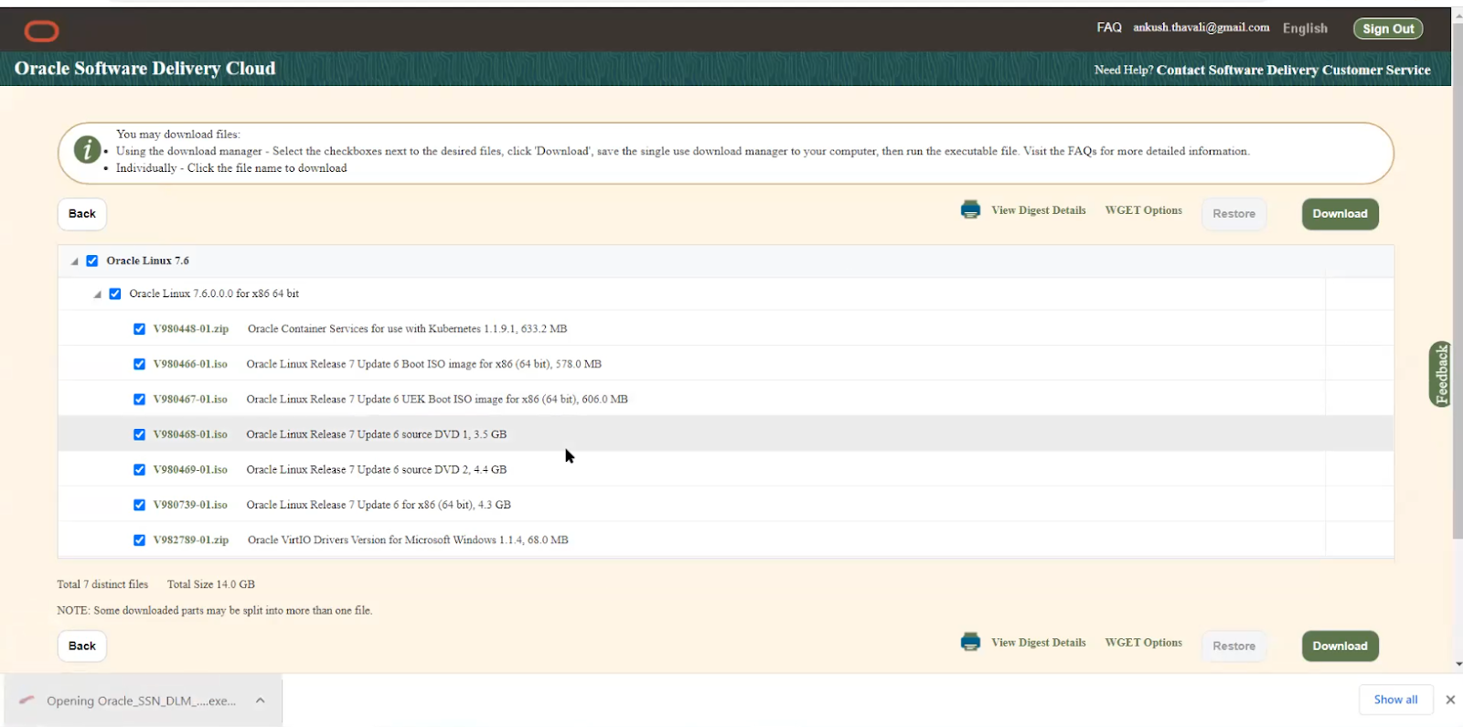
Task: Click the Oracle logo icon
Action: pos(41,32)
